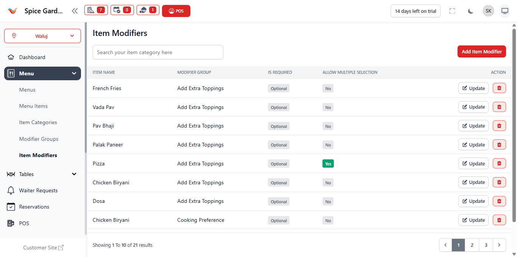Open waiter requests badge showing 1
This screenshot has height=257, width=517.
tap(148, 10)
